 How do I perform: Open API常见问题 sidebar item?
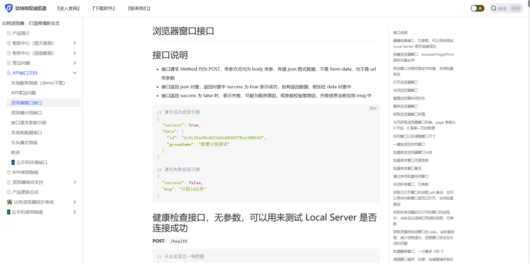point(24,93)
